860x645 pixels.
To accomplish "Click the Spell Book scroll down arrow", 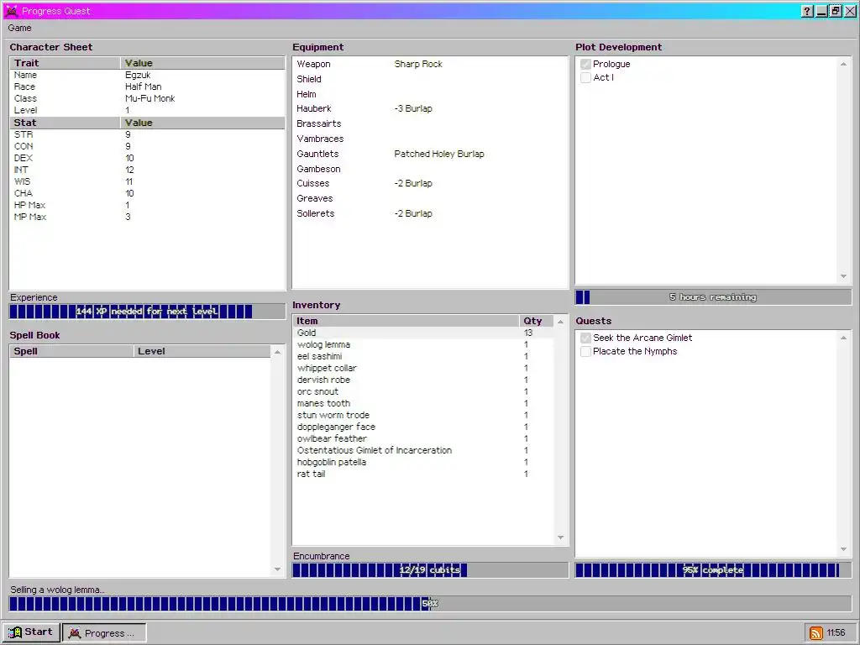I will click(277, 569).
